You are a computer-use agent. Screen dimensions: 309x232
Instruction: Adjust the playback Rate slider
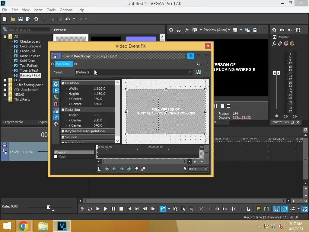49,207
